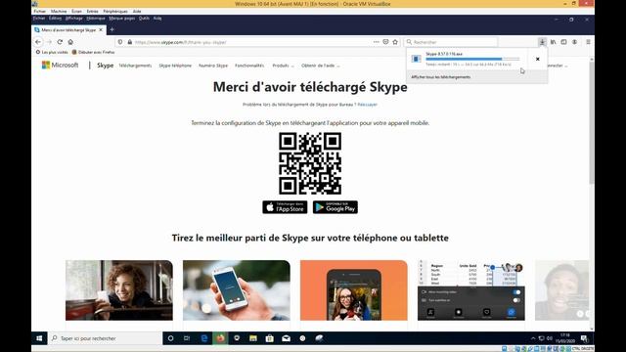Click the tracking protection shield icon

120,42
